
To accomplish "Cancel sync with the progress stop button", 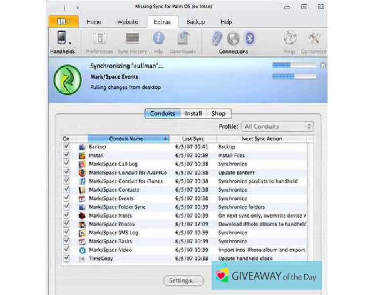I will pyautogui.click(x=323, y=65).
